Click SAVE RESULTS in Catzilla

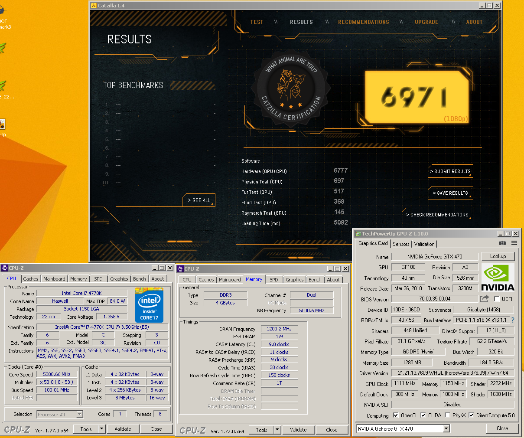coord(450,193)
